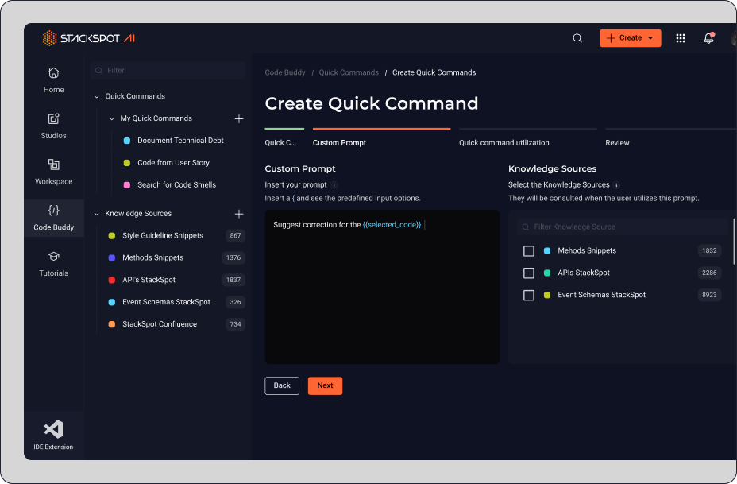Open the IDE Extension link
The height and width of the screenshot is (484, 737).
pyautogui.click(x=53, y=435)
